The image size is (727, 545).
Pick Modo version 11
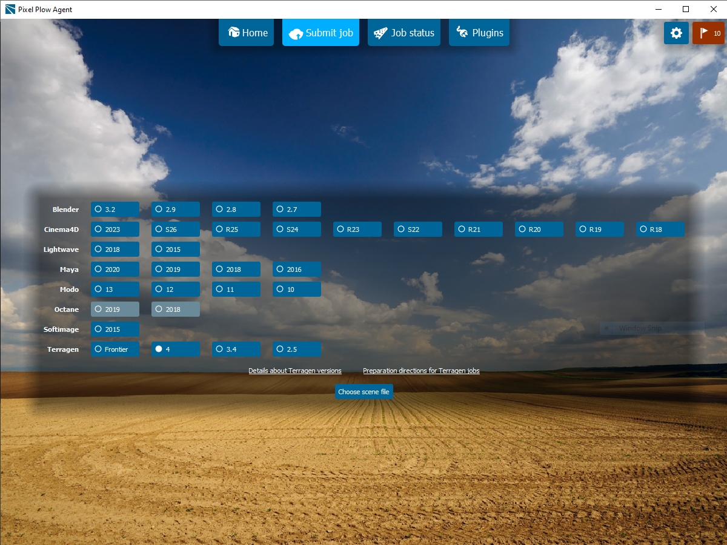point(236,289)
